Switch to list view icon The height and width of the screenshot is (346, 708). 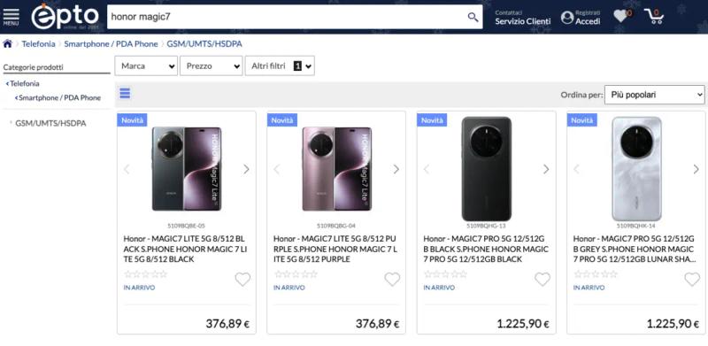tap(125, 94)
